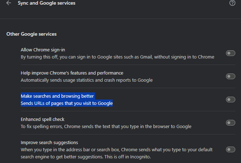Click the Improve search suggestions label
Image resolution: width=241 pixels, height=163 pixels.
49,142
